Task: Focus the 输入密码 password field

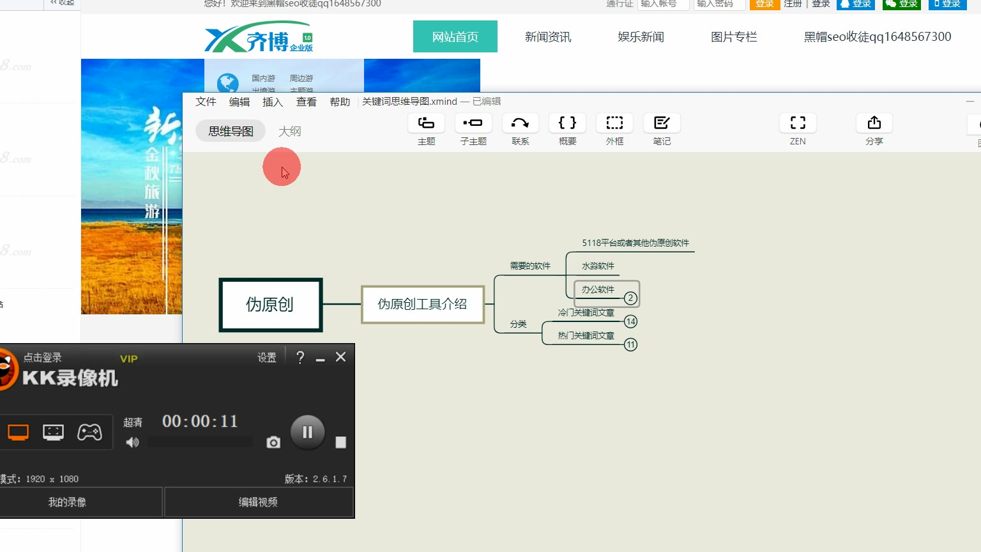Action: tap(720, 4)
